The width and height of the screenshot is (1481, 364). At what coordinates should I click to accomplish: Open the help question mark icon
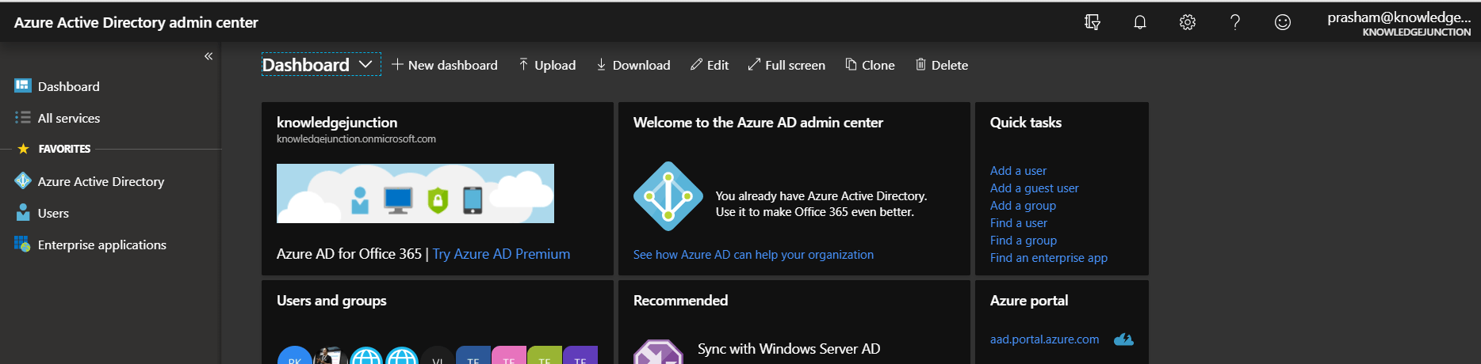tap(1235, 22)
